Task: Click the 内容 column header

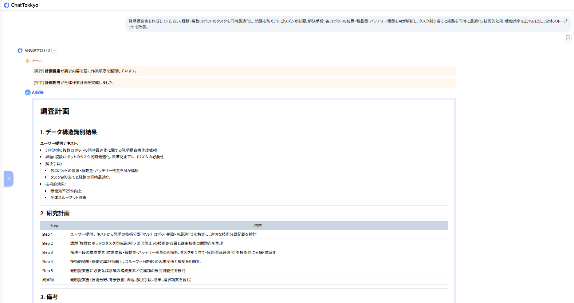Action: coord(258,226)
